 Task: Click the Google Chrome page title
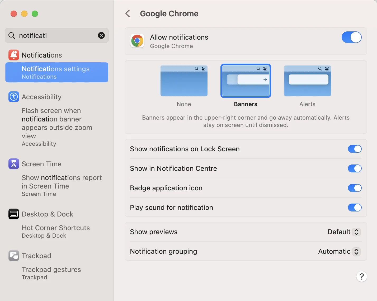tap(169, 13)
